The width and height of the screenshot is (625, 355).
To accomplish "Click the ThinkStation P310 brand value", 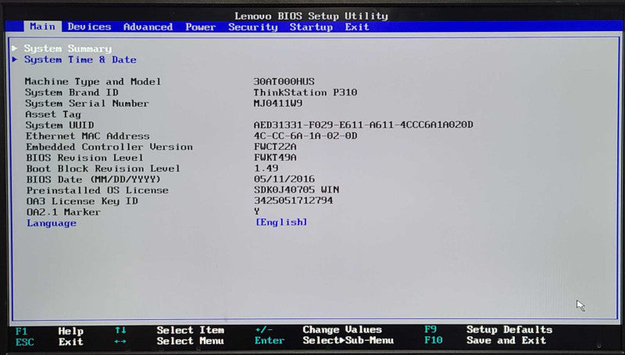I will pos(305,92).
